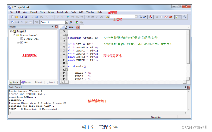Viewport: 212px width, 132px height.
Task: Click the Manage Multi-Project Workspace icon
Action: pyautogui.click(x=81, y=22)
